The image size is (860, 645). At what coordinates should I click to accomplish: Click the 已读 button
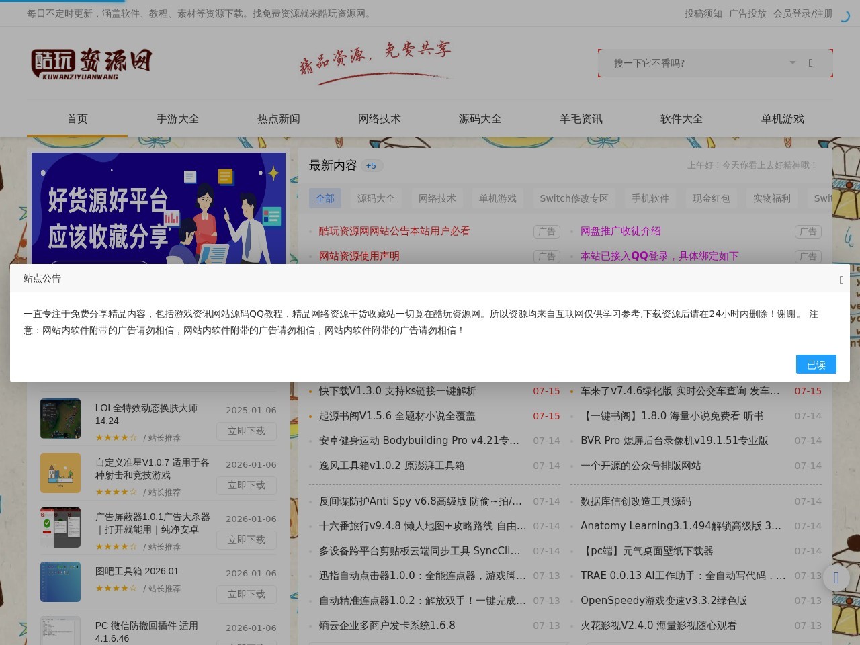click(x=816, y=364)
